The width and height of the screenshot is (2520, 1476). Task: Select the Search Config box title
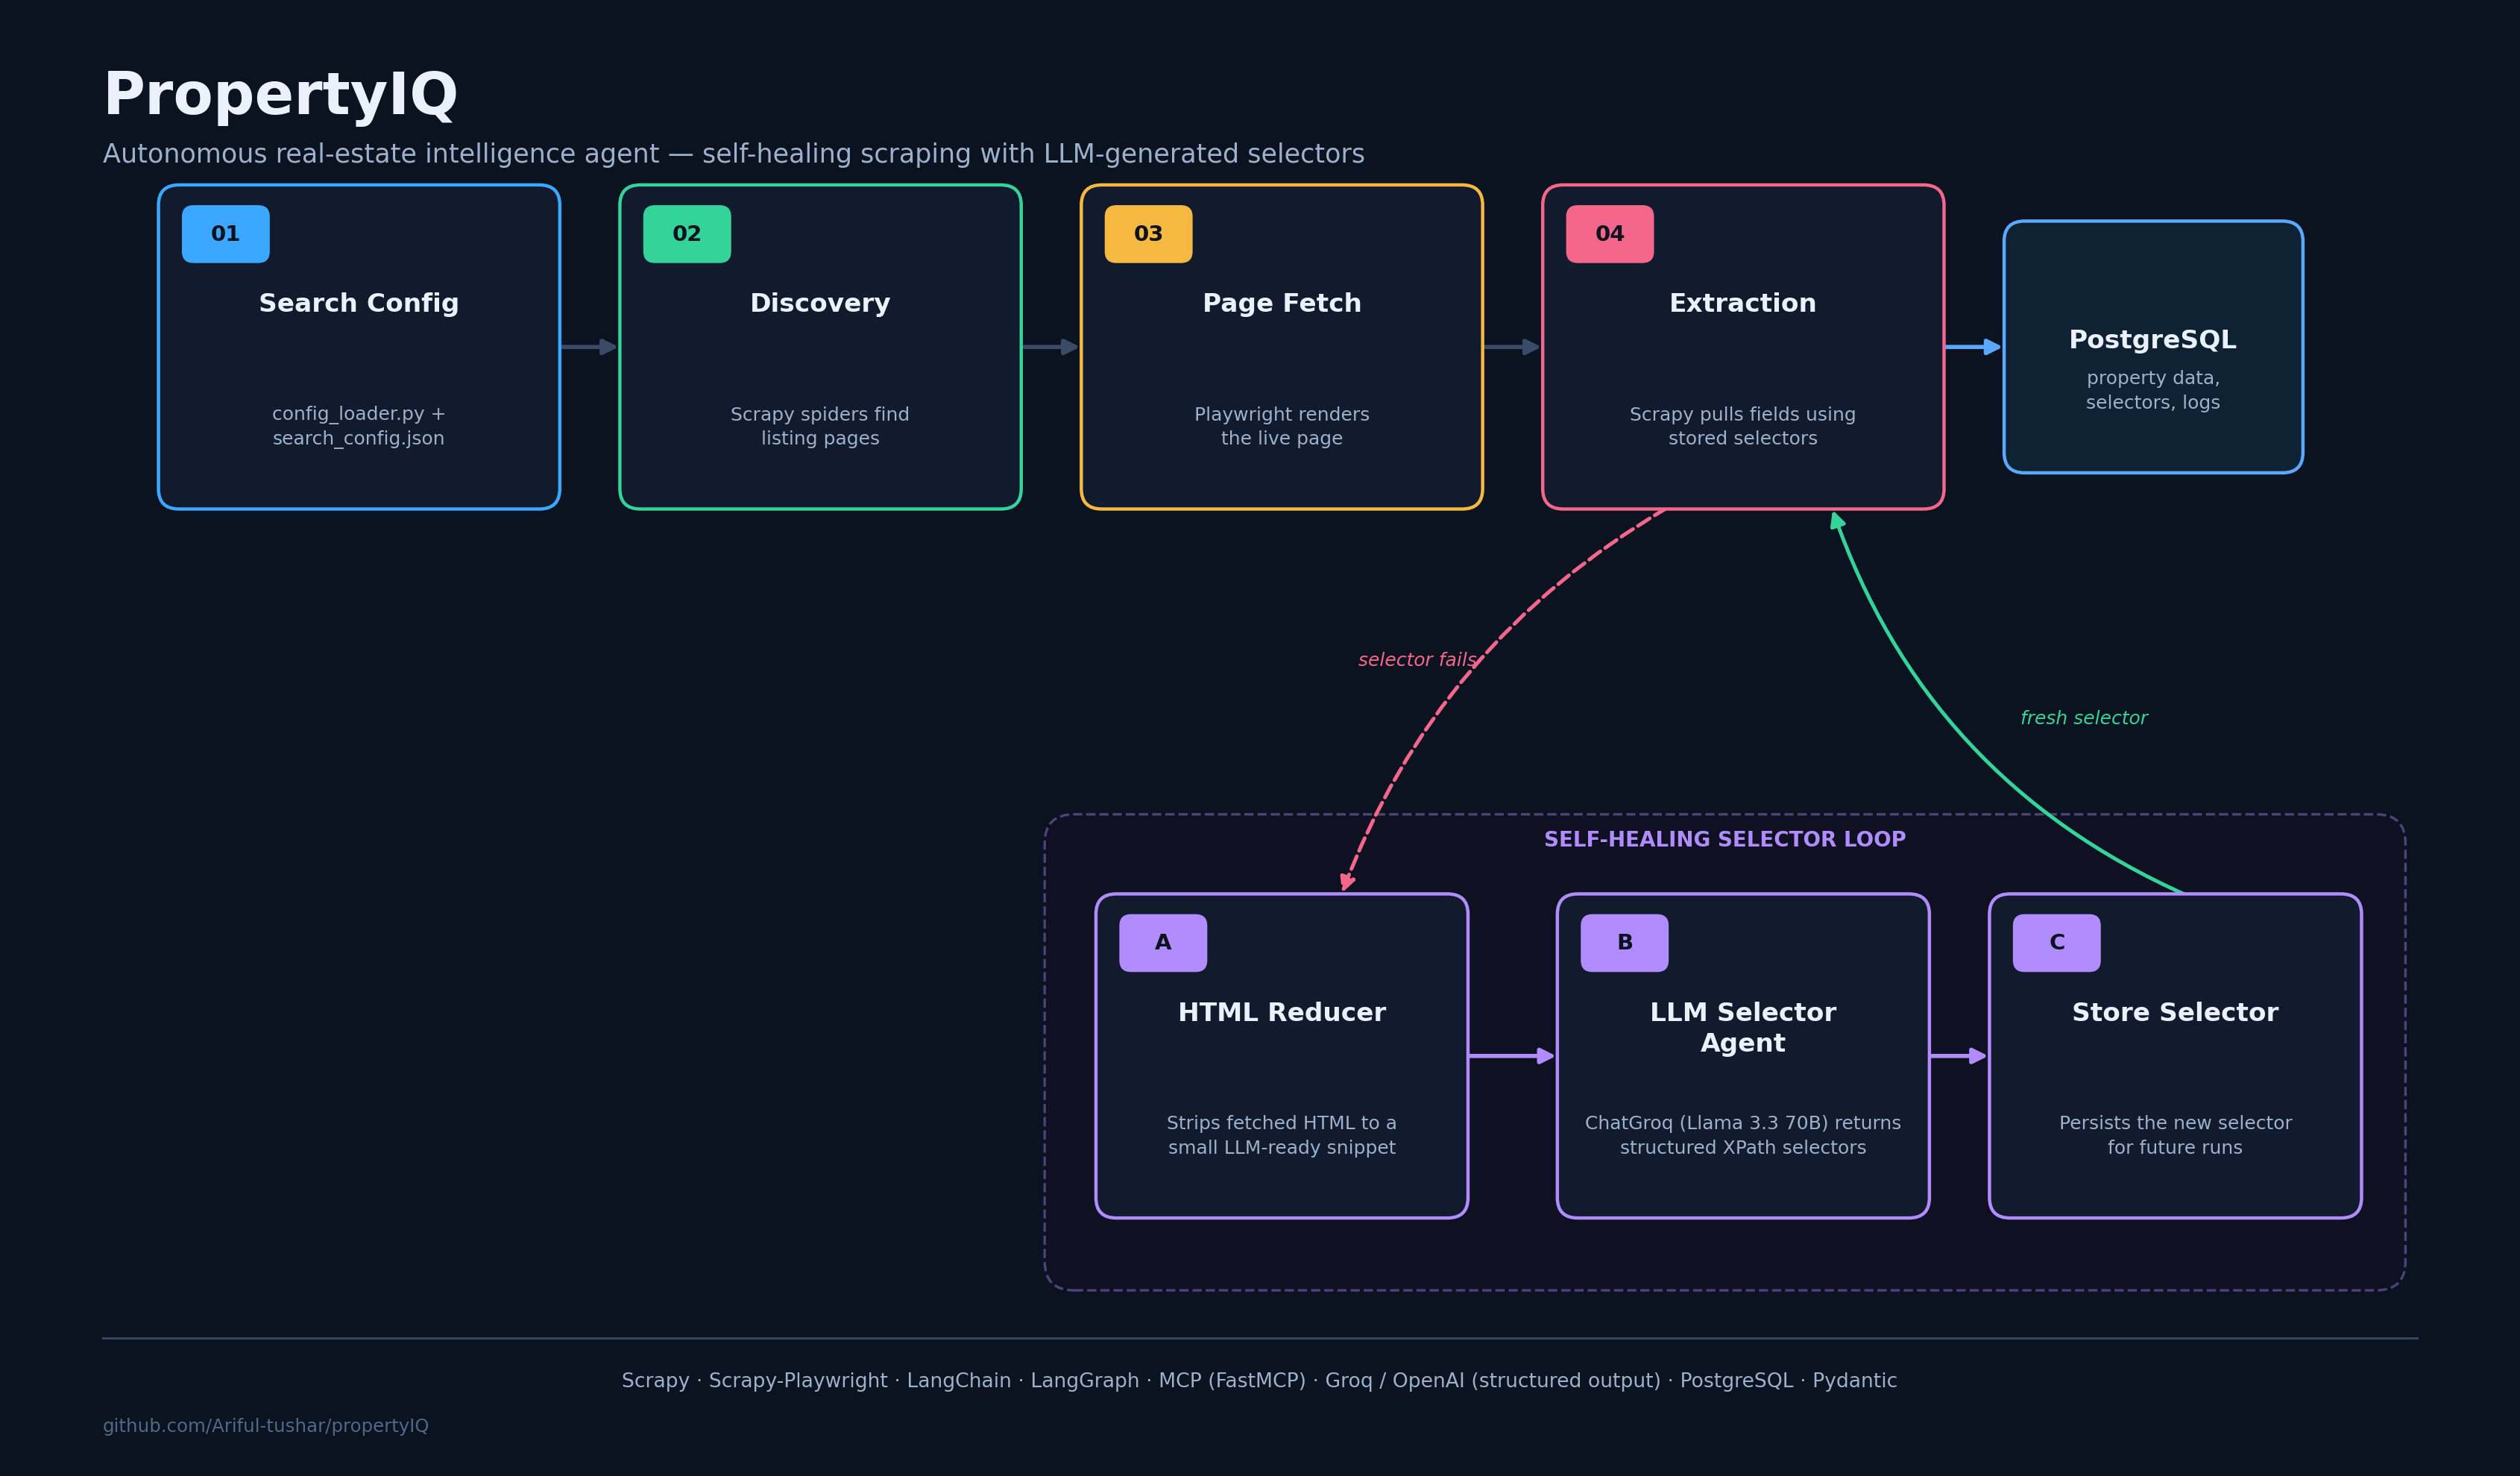(x=359, y=304)
